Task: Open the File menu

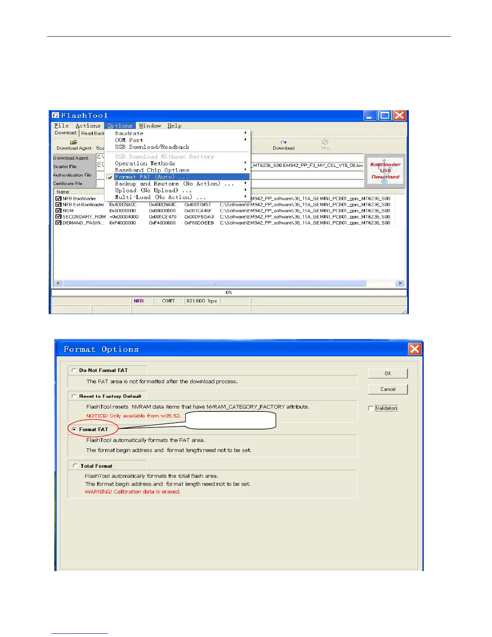Action: (x=61, y=125)
